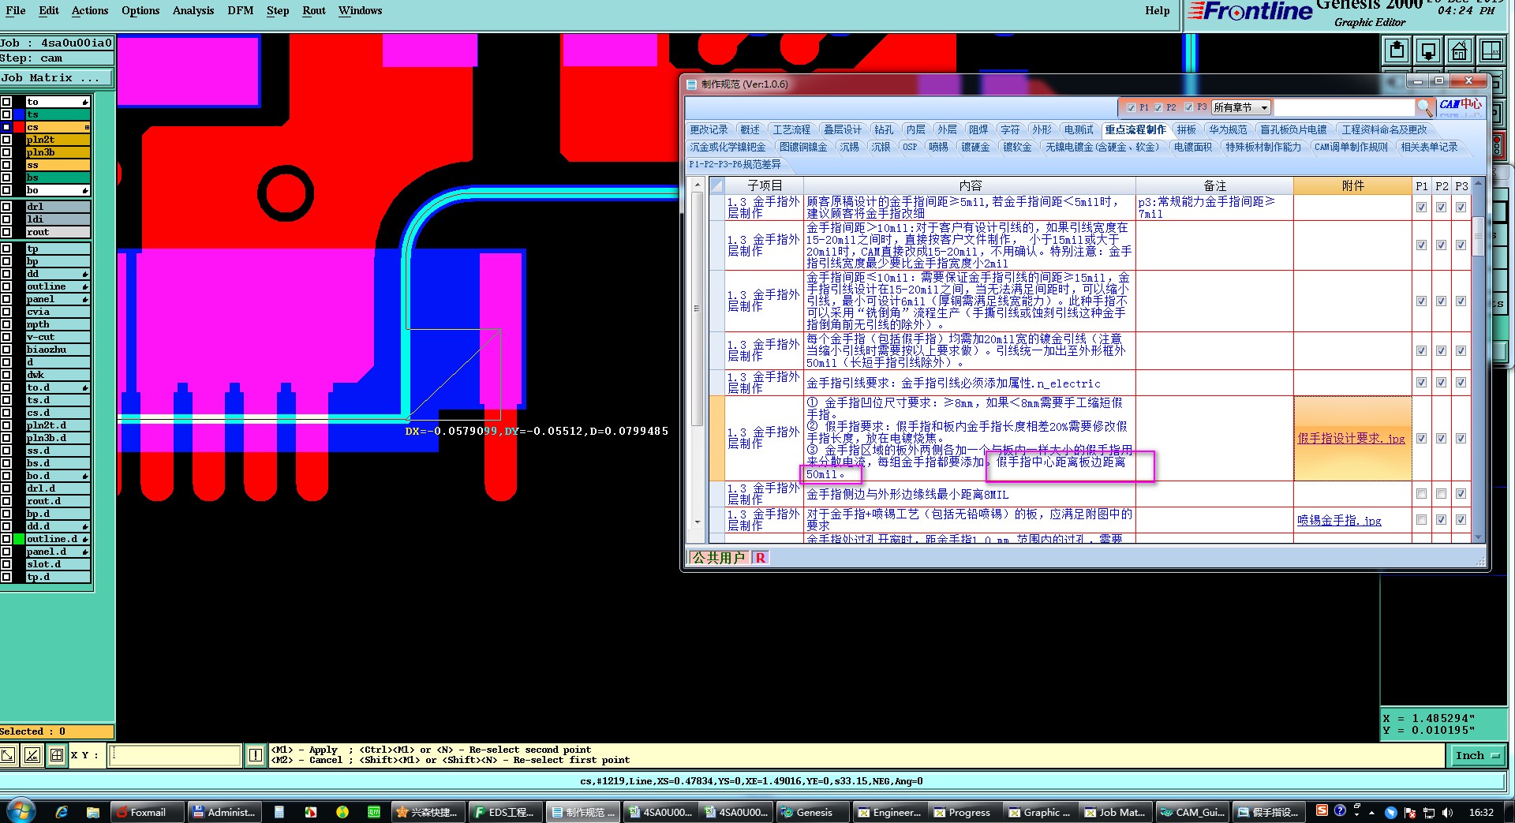The width and height of the screenshot is (1515, 823).
Task: Toggle visibility box of layer cs
Action: pos(6,127)
